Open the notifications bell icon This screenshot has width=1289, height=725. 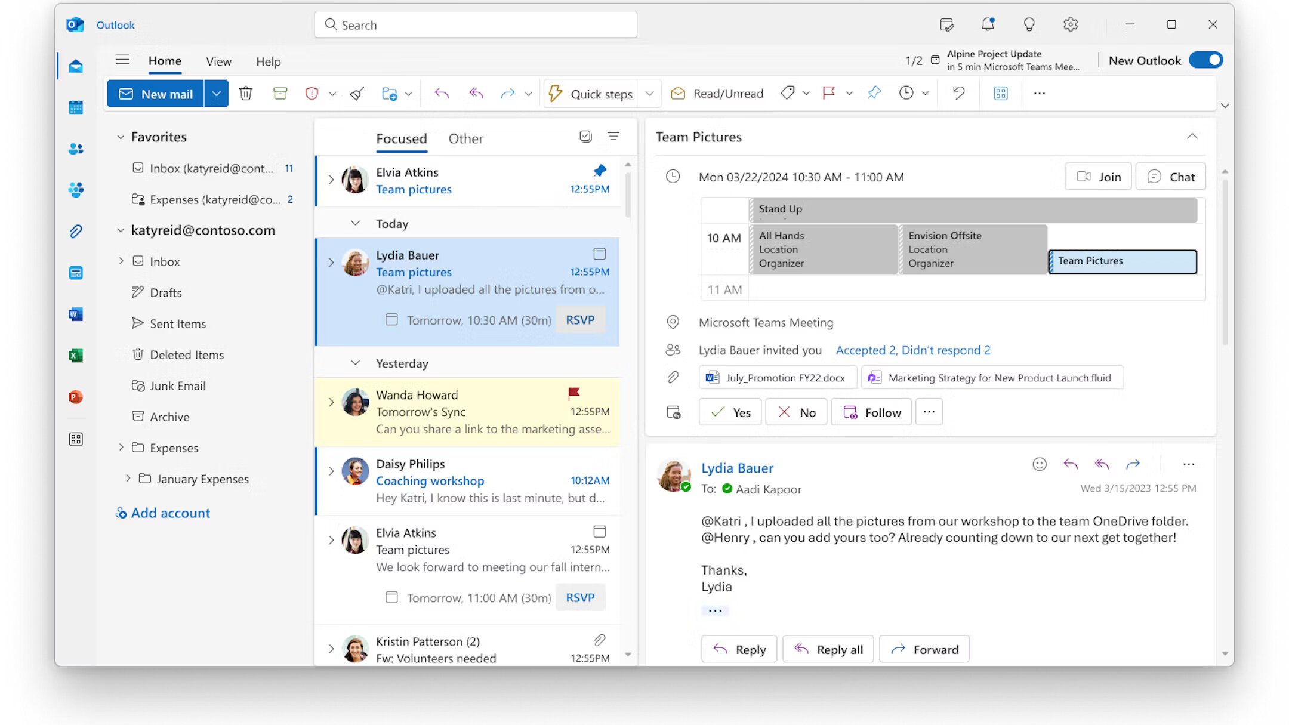[x=988, y=24]
